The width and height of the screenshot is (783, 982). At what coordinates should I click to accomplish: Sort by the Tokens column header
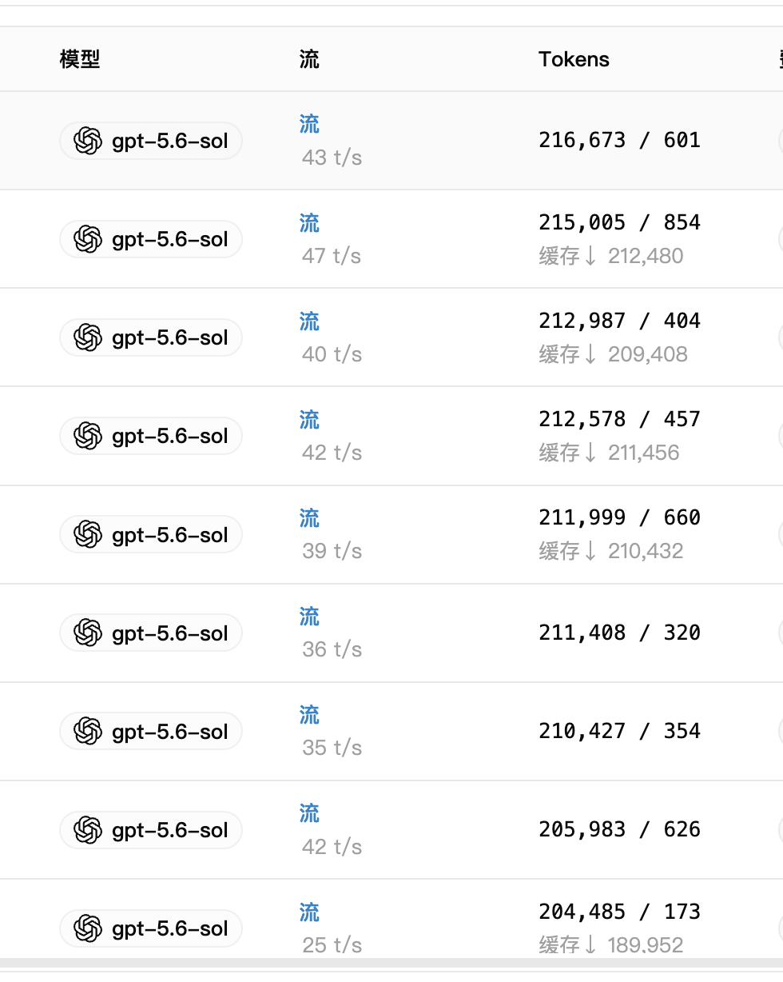pyautogui.click(x=574, y=59)
